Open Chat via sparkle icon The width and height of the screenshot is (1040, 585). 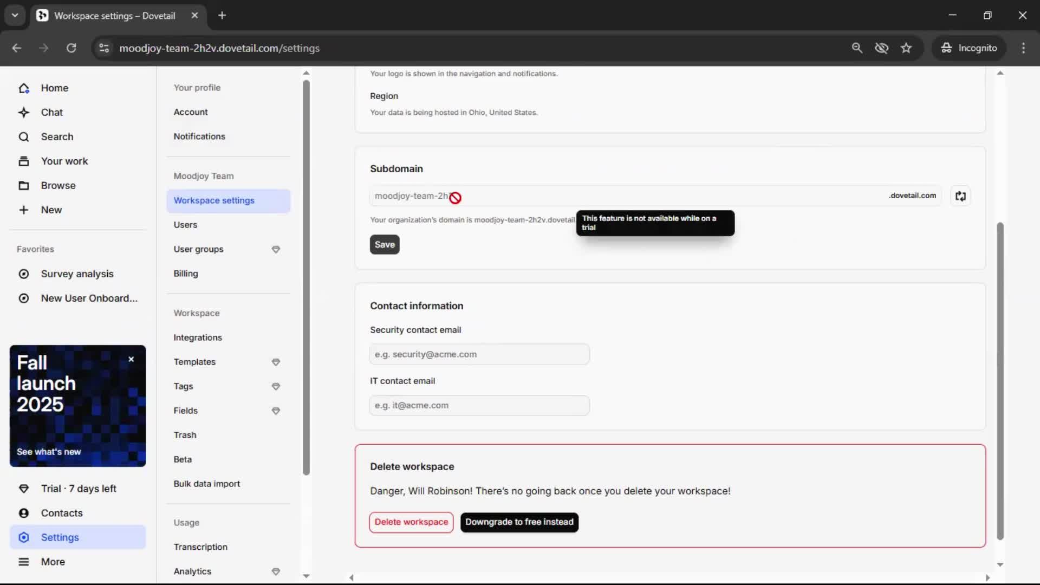point(24,113)
